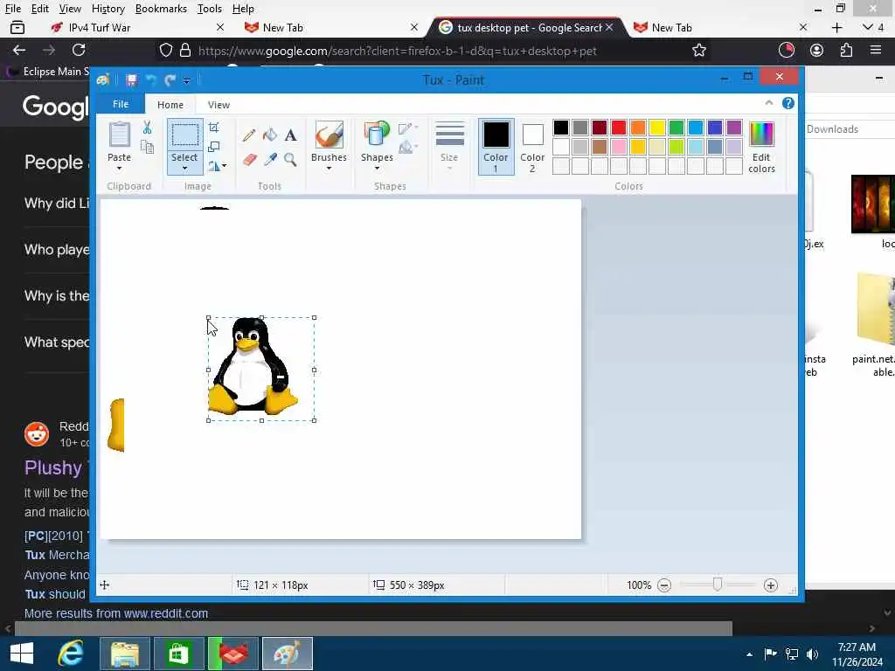Collapse the Paint ribbon with the chevron
The image size is (895, 671).
(769, 103)
